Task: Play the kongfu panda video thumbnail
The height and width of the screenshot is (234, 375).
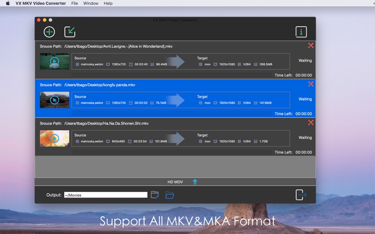Action: coord(54,100)
